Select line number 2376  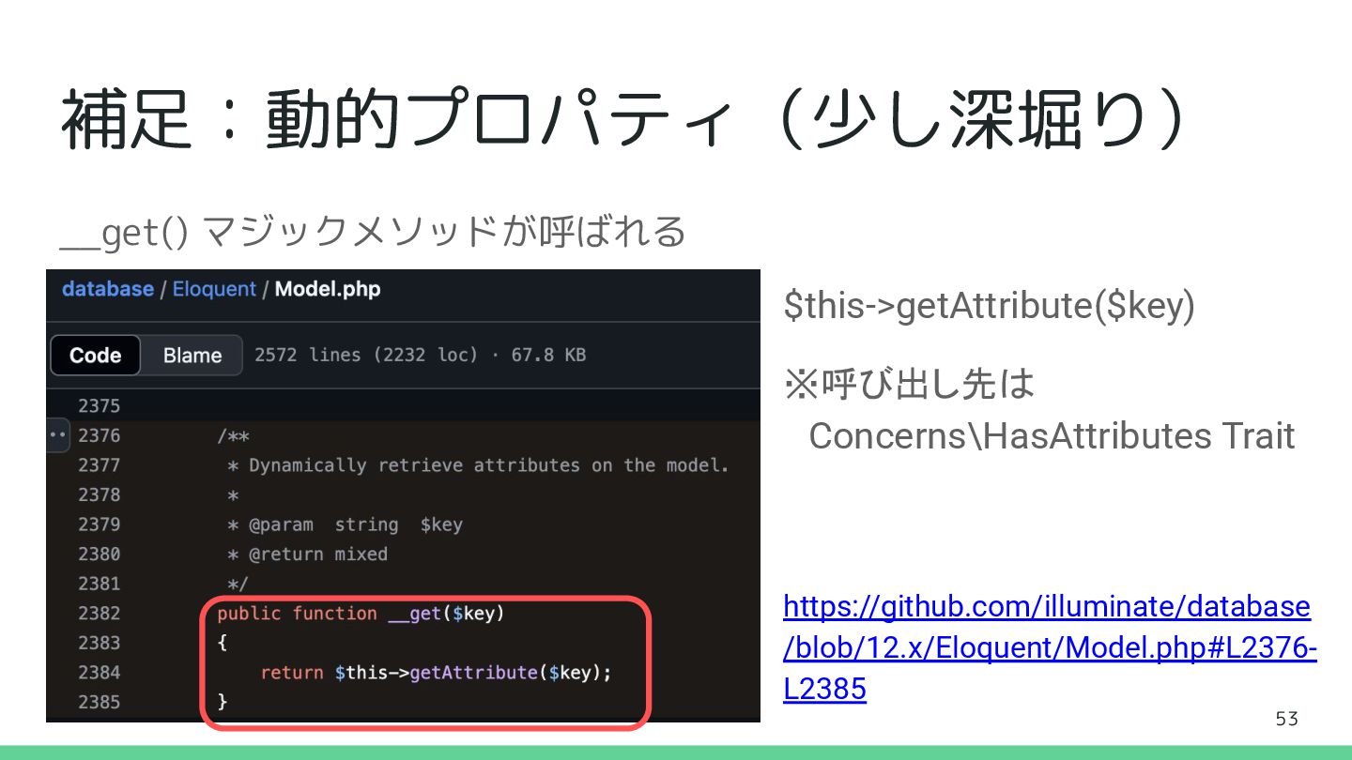(100, 435)
